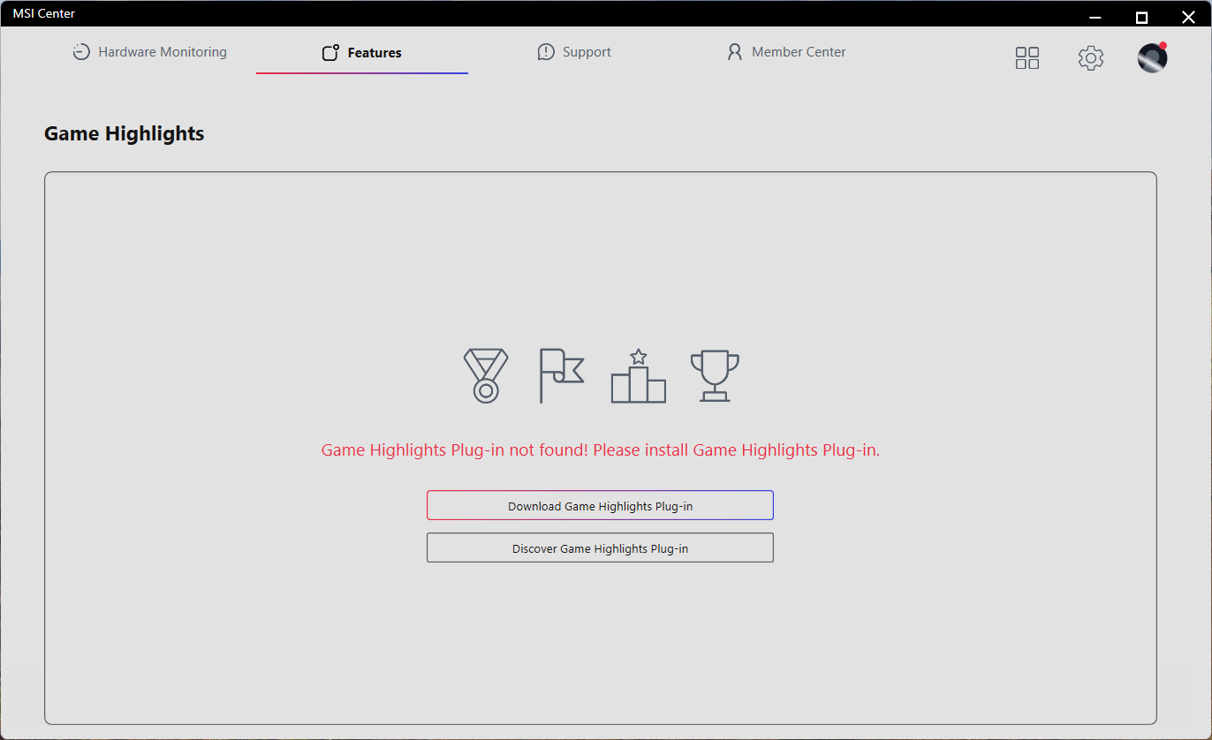Click the trophy cup icon
The height and width of the screenshot is (740, 1212).
[715, 375]
